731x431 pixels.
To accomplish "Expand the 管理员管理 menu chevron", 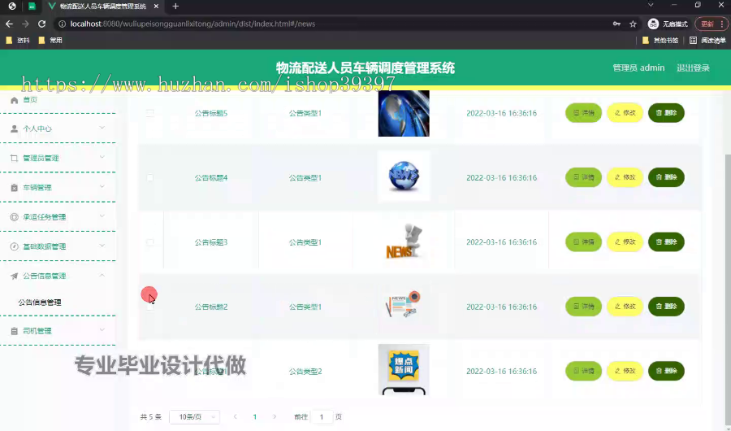I will (102, 158).
